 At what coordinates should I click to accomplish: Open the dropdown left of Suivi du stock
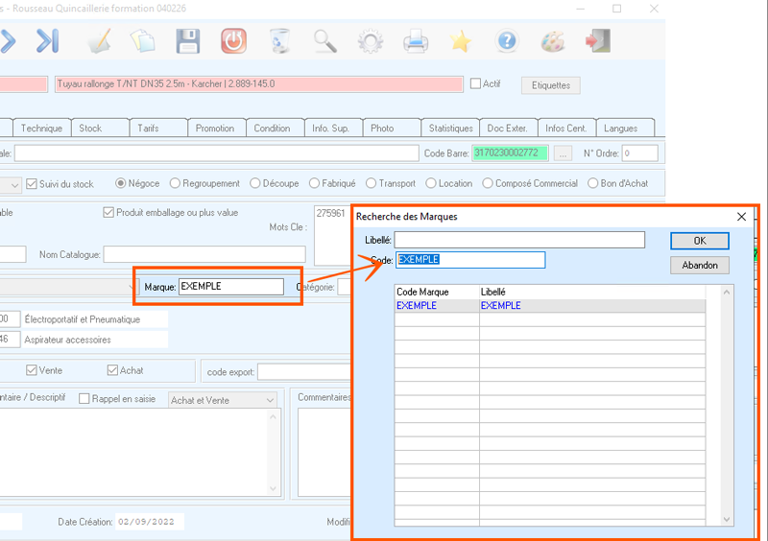(14, 185)
